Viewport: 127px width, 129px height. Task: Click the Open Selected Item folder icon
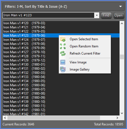click(x=63, y=39)
